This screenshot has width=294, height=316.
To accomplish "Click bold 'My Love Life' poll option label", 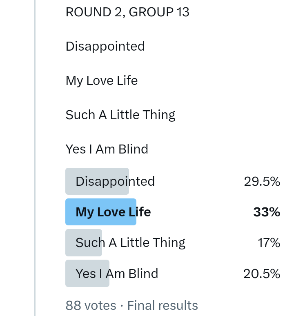I will 113,212.
